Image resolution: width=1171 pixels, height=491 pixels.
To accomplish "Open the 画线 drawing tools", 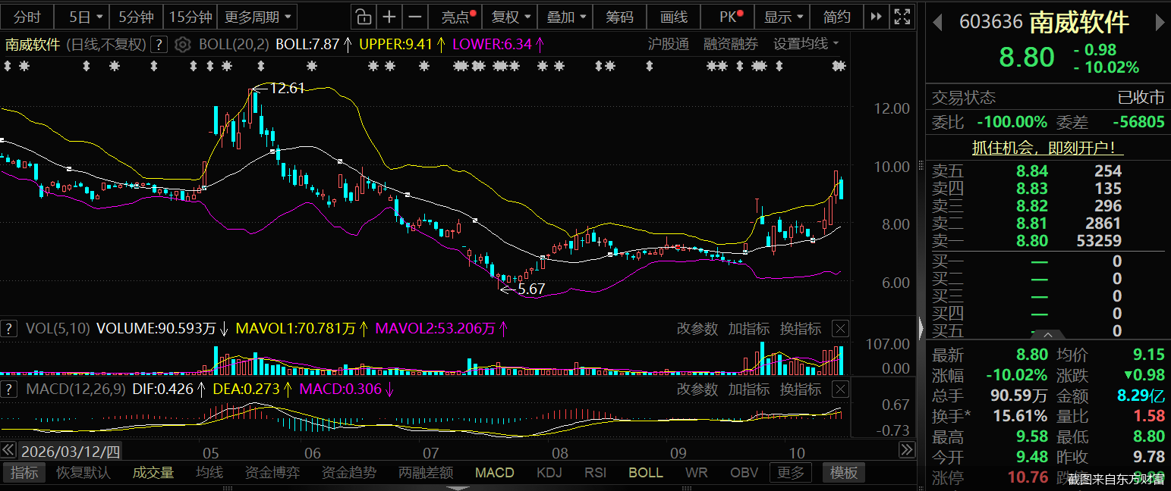I will pyautogui.click(x=674, y=17).
